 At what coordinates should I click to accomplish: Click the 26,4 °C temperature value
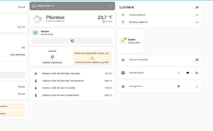point(108,81)
